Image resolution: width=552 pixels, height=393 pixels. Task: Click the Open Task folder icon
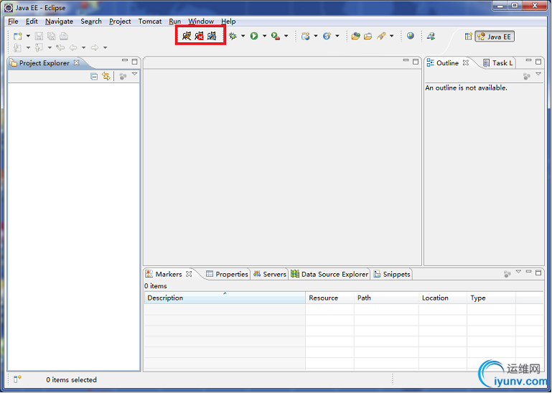pos(368,36)
